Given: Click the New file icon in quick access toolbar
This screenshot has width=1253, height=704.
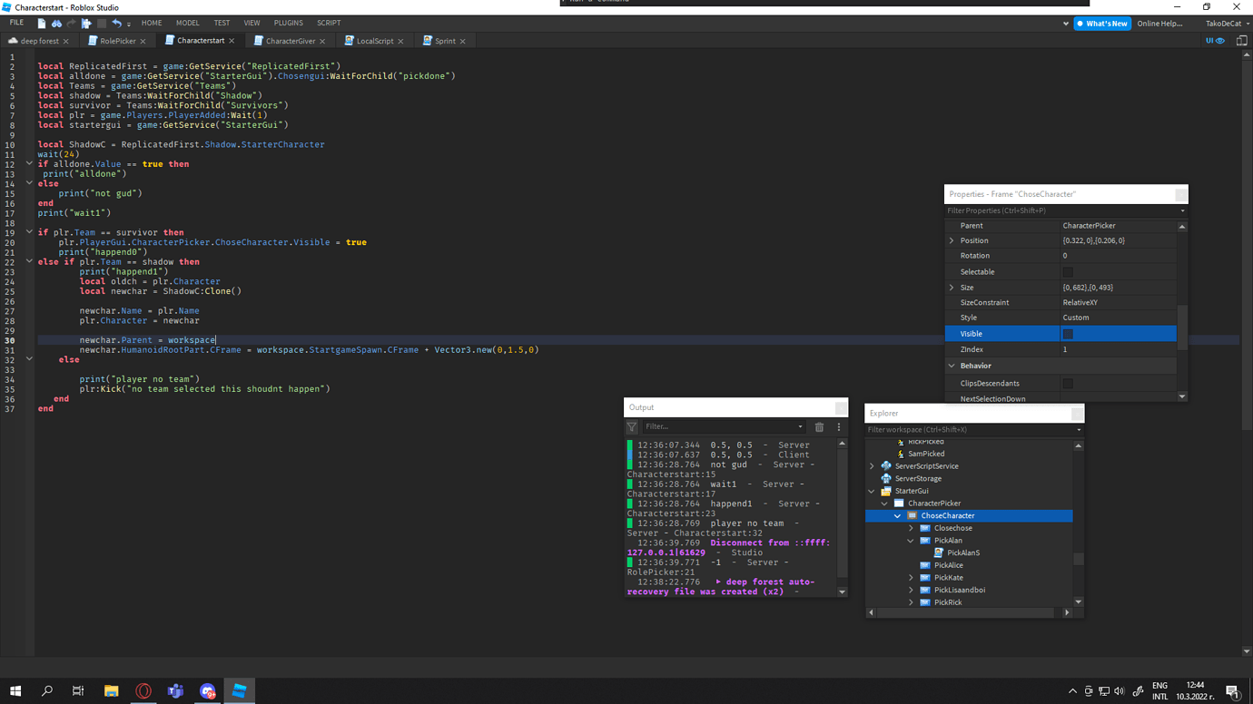Looking at the screenshot, I should (x=41, y=23).
